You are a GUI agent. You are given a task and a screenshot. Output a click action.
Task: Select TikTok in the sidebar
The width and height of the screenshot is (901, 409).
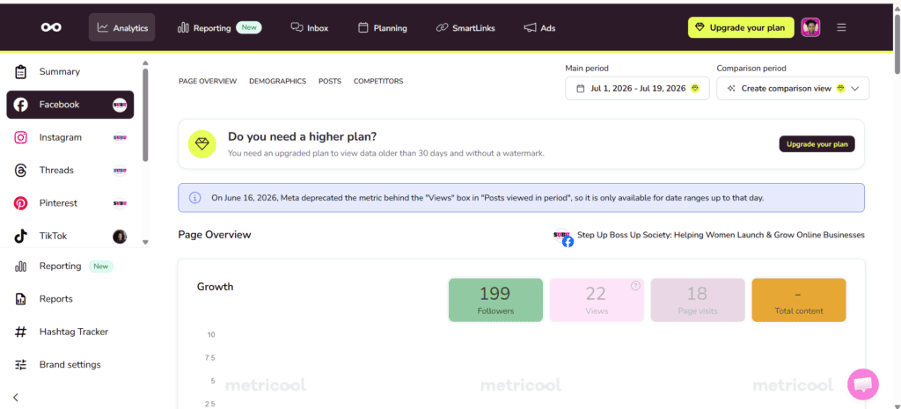click(x=70, y=236)
